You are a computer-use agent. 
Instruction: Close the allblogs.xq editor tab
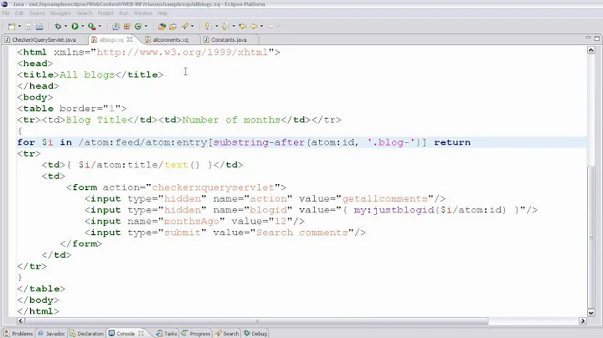point(130,39)
